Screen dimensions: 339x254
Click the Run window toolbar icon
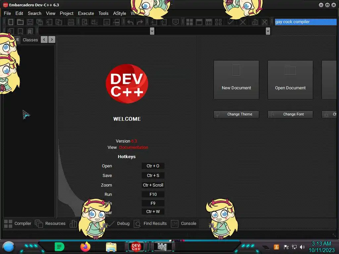[x=199, y=22]
